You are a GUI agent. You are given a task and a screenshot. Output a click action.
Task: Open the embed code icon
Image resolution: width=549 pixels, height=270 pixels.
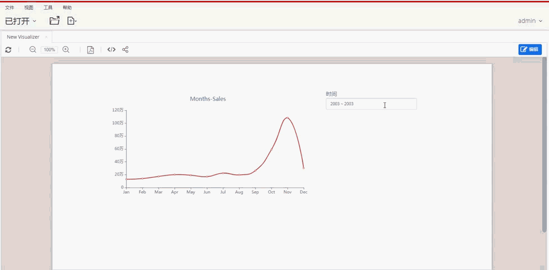111,49
